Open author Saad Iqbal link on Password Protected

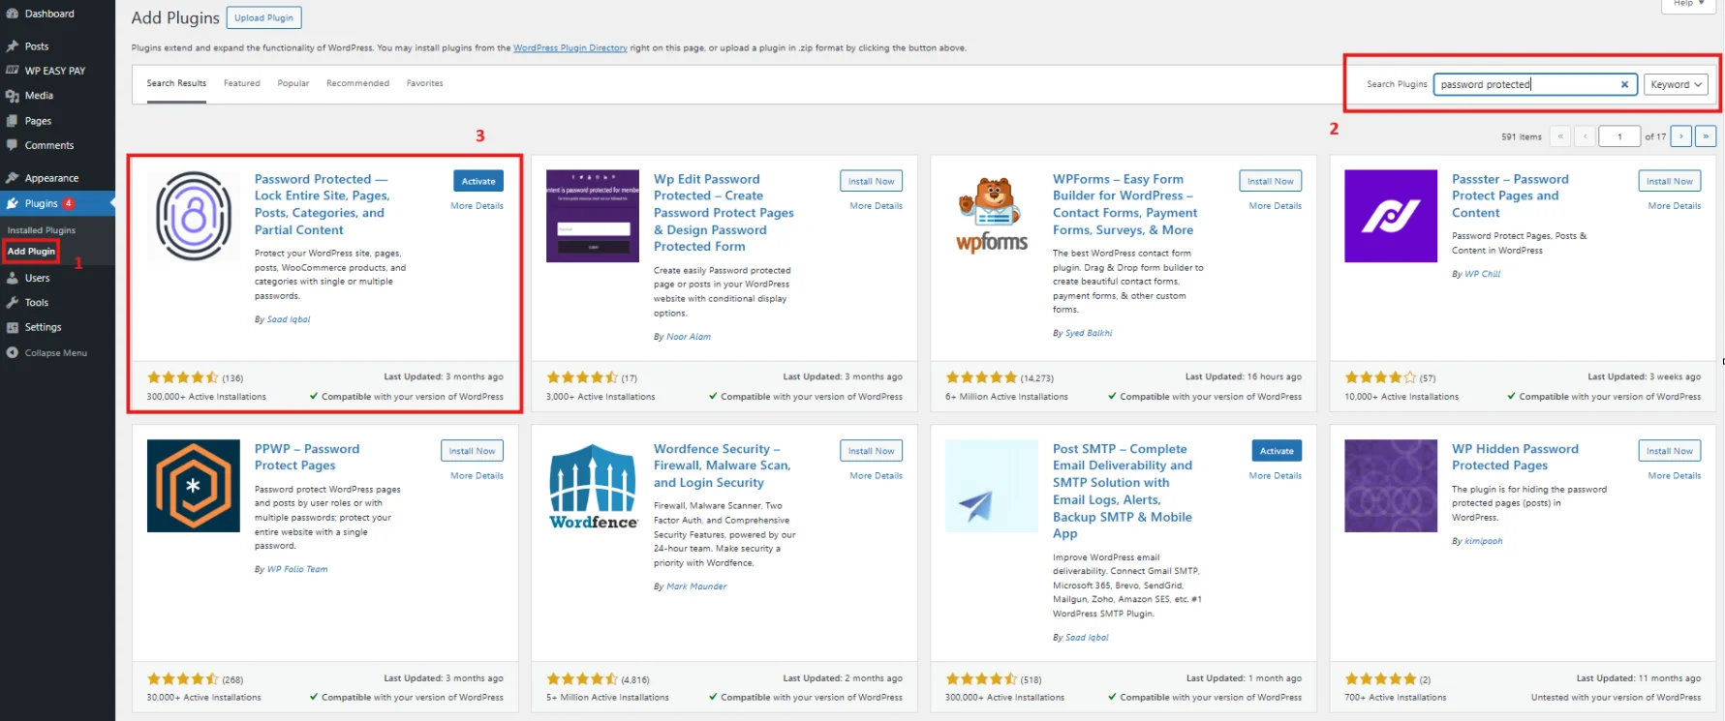[x=289, y=319]
